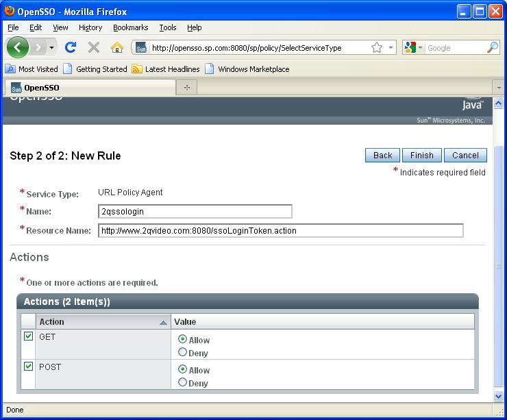Viewport: 507px width, 420px height.
Task: Open the navigation history dropdown arrow
Action: pyautogui.click(x=51, y=47)
